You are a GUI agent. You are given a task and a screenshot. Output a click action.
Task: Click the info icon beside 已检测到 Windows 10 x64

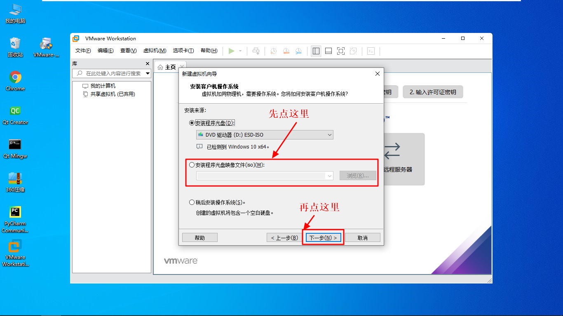(x=200, y=146)
